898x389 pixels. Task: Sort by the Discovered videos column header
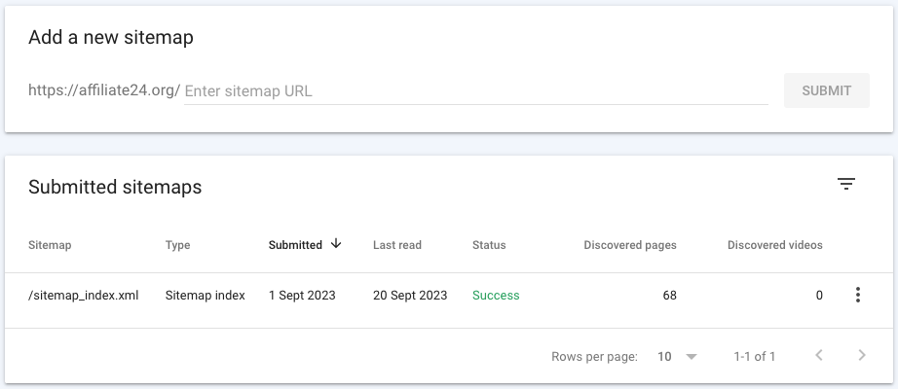[x=774, y=245]
